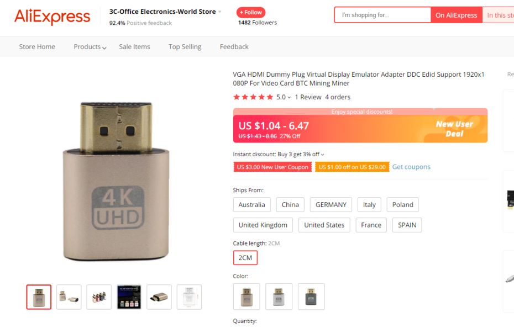514x328 pixels.
Task: Search On AliExpress button
Action: (x=456, y=15)
